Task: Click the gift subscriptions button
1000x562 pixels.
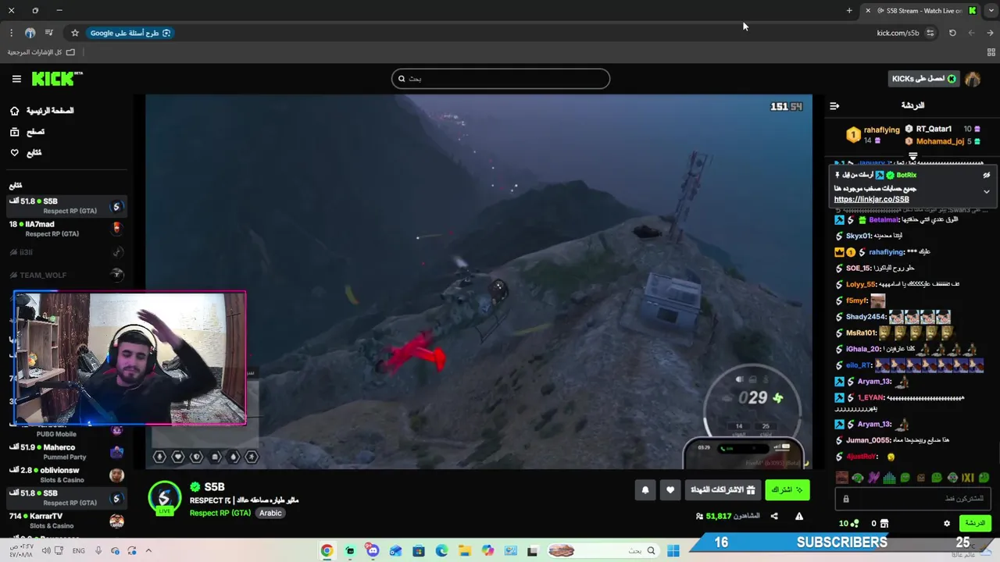Action: click(x=723, y=490)
